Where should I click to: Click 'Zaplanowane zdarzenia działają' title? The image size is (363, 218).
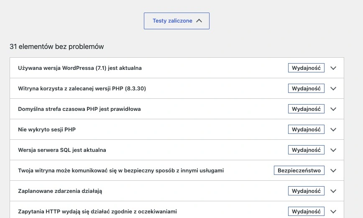coord(60,191)
